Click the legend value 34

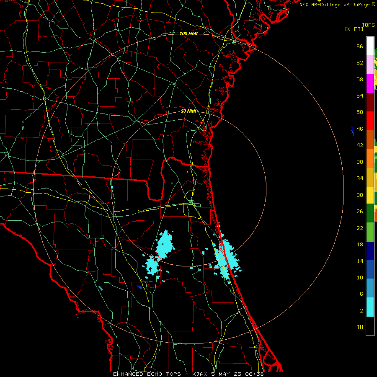tap(360, 178)
